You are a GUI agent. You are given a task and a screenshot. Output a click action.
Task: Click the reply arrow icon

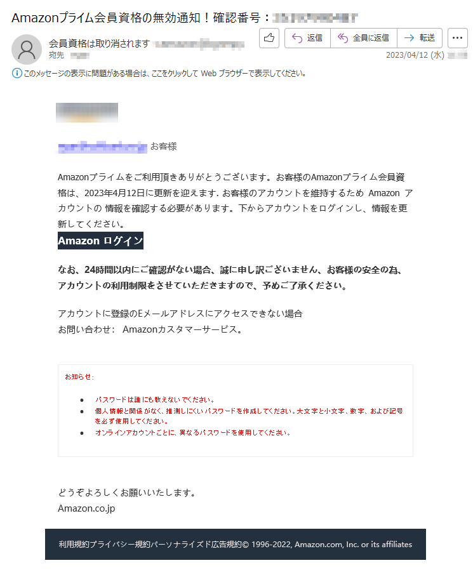297,38
